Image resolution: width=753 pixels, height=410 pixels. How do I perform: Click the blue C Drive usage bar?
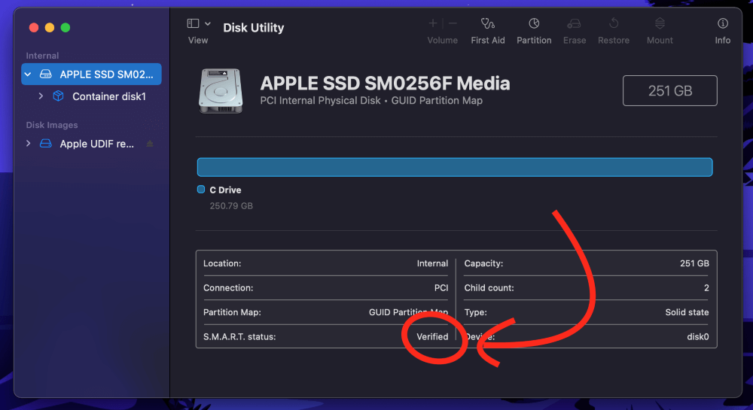pos(455,167)
